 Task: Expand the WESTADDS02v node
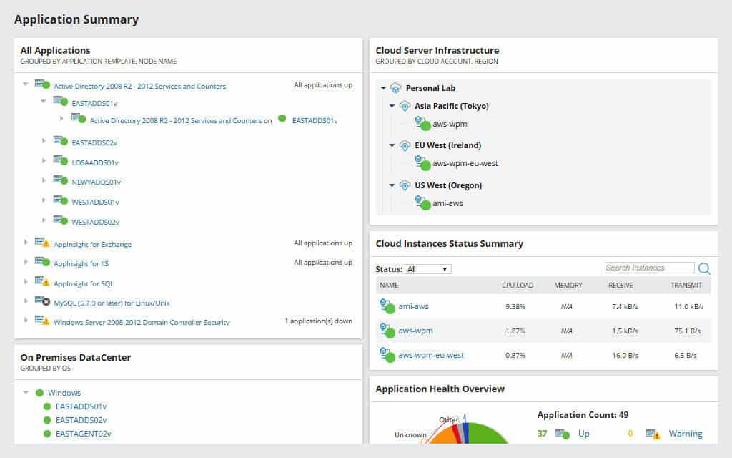coord(44,220)
